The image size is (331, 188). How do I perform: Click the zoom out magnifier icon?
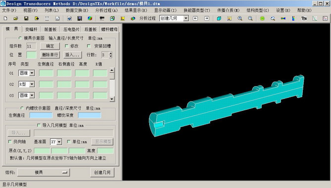(x=250, y=18)
